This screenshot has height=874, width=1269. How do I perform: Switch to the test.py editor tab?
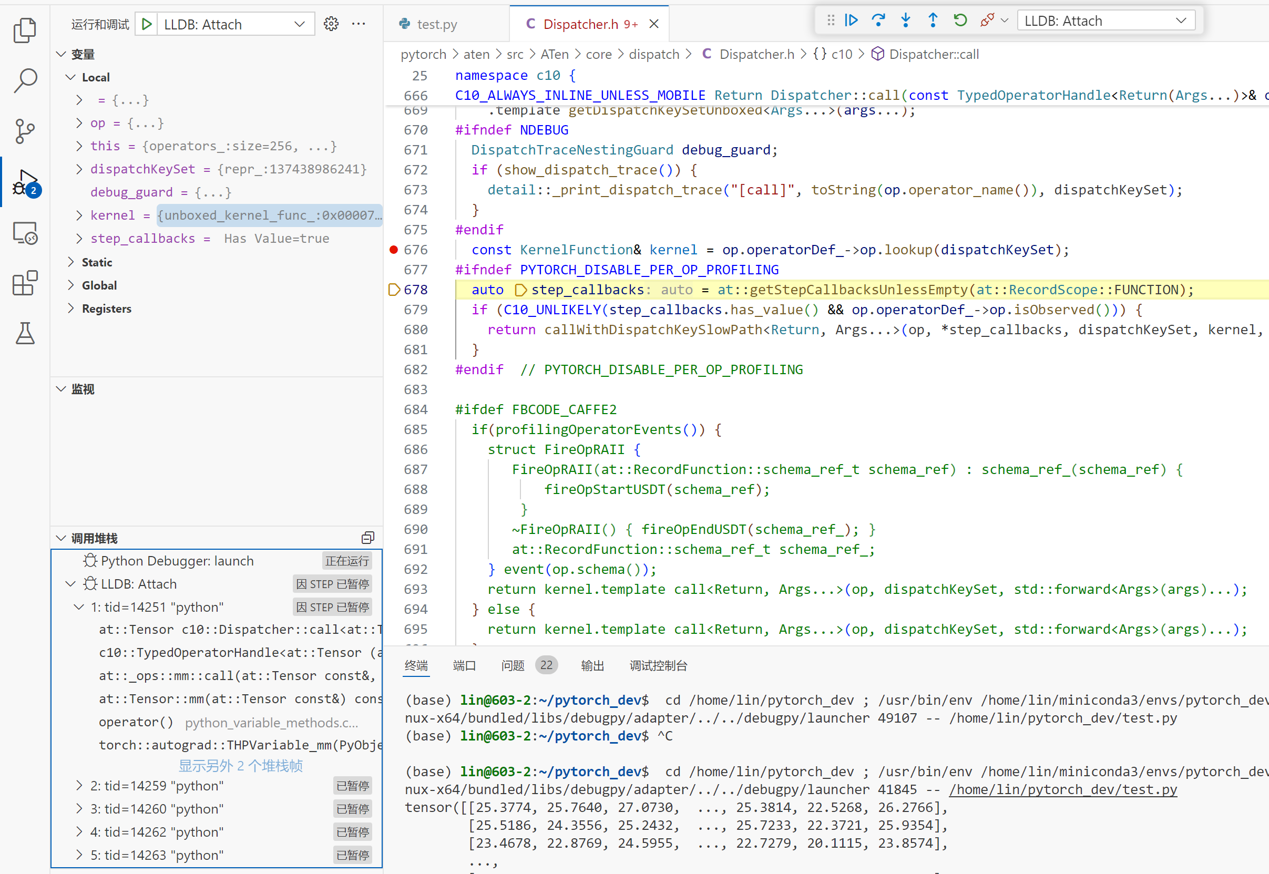click(436, 24)
